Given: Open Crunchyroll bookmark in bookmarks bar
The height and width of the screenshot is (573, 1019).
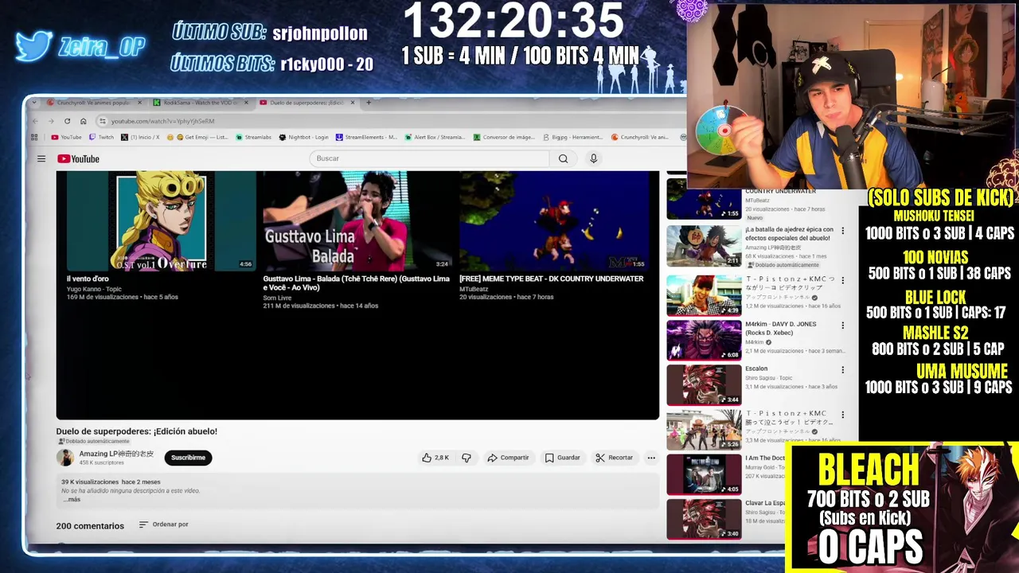Looking at the screenshot, I should pos(640,137).
